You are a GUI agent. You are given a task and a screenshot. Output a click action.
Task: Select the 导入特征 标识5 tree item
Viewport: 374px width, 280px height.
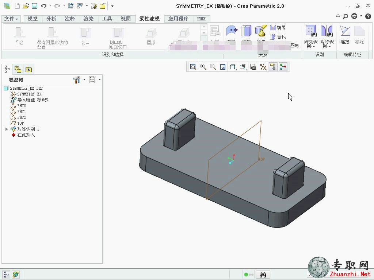point(29,100)
